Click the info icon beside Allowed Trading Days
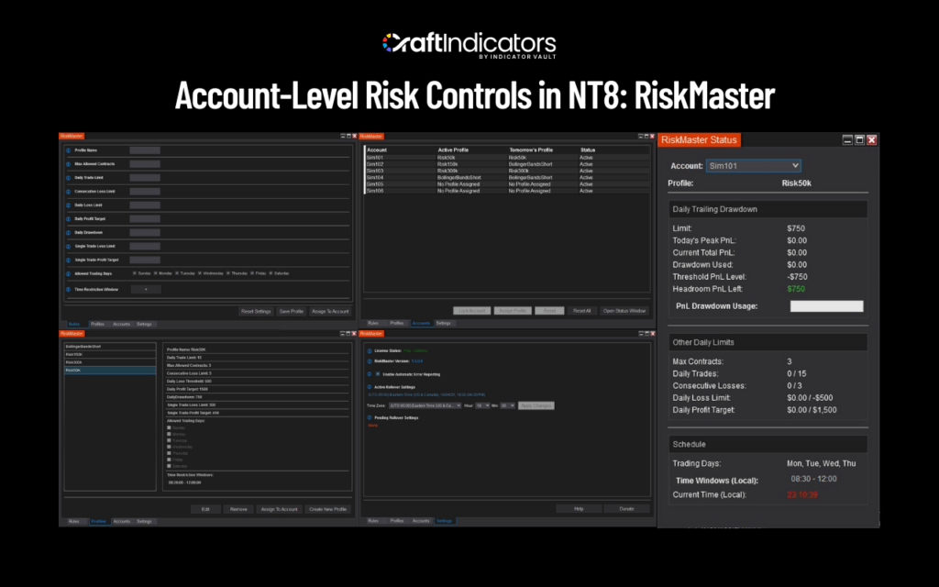This screenshot has height=587, width=939. (68, 273)
